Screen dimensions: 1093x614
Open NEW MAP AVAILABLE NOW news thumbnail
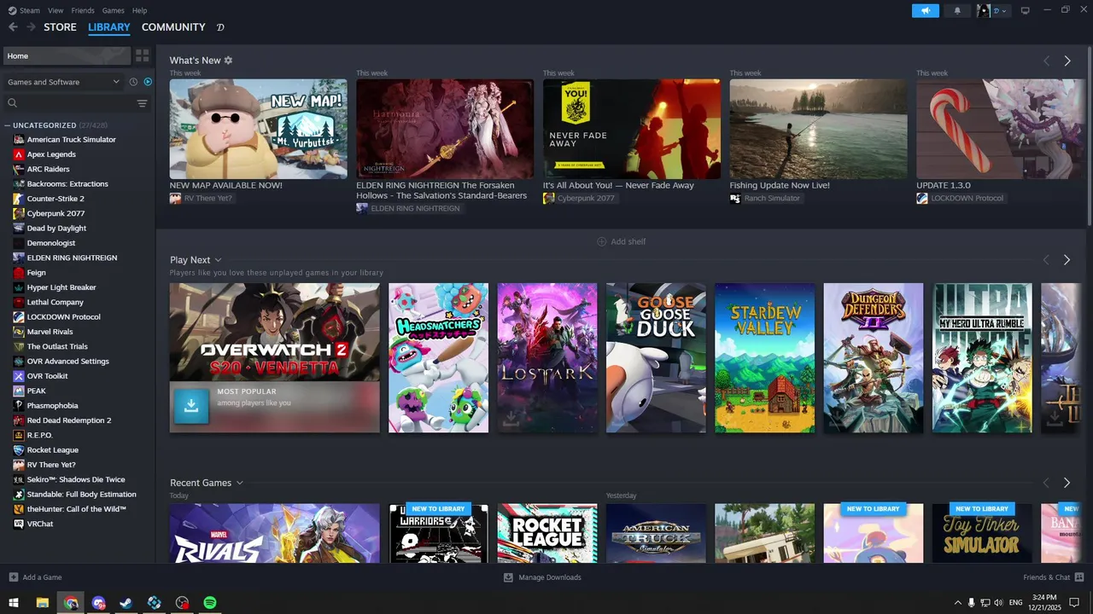[x=258, y=129]
